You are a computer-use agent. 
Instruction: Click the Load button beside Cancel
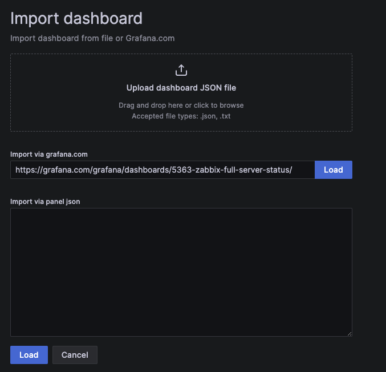click(x=29, y=355)
